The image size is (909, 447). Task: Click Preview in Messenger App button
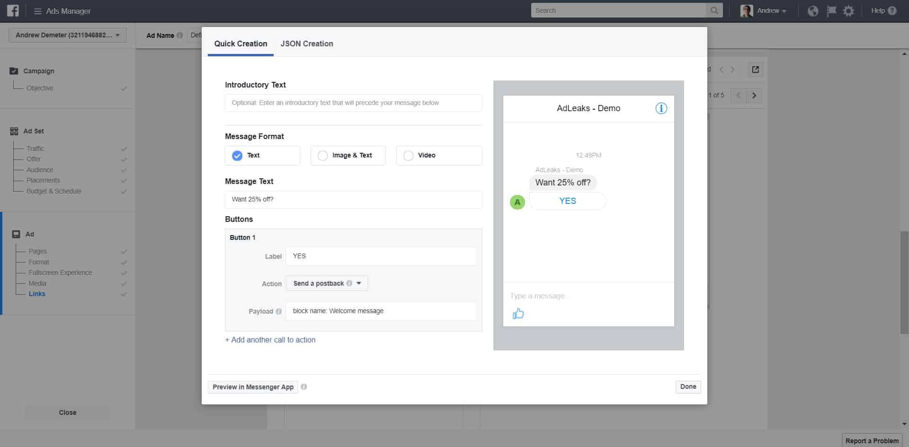[x=253, y=387]
